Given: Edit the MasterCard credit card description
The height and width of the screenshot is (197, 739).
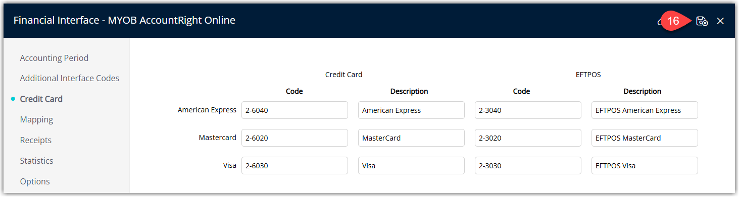Looking at the screenshot, I should pyautogui.click(x=411, y=138).
